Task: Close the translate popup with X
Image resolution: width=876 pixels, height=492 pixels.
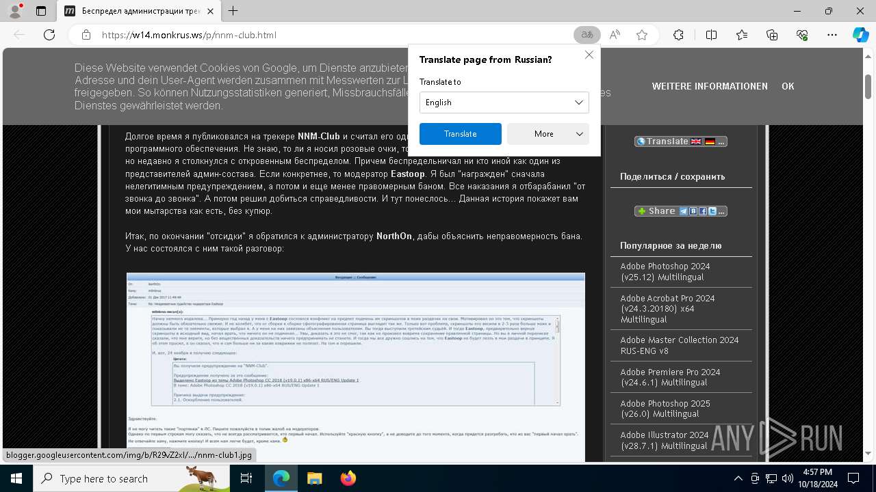Action: (589, 55)
